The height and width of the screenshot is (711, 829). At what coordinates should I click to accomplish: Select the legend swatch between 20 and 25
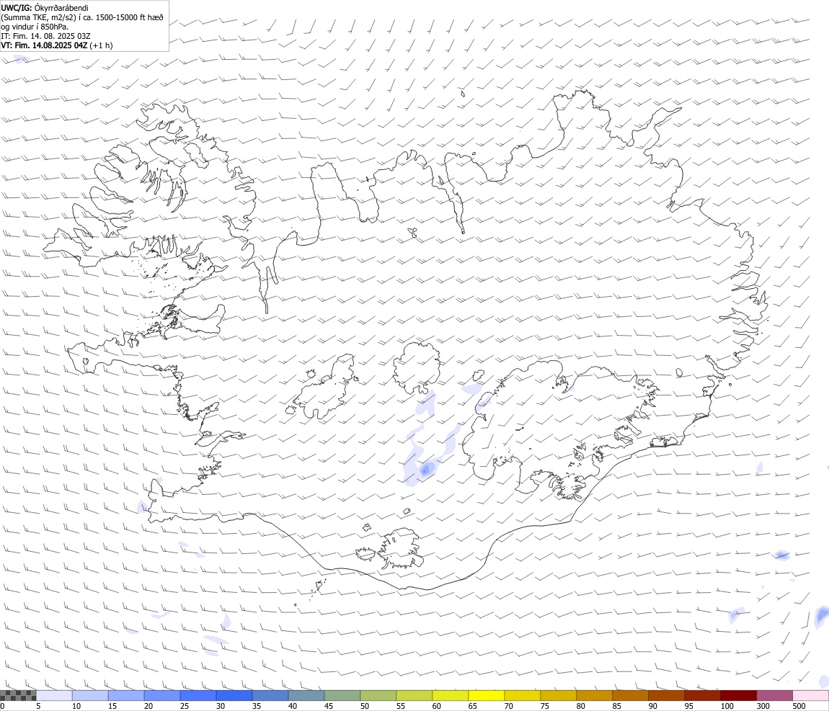[x=162, y=695]
